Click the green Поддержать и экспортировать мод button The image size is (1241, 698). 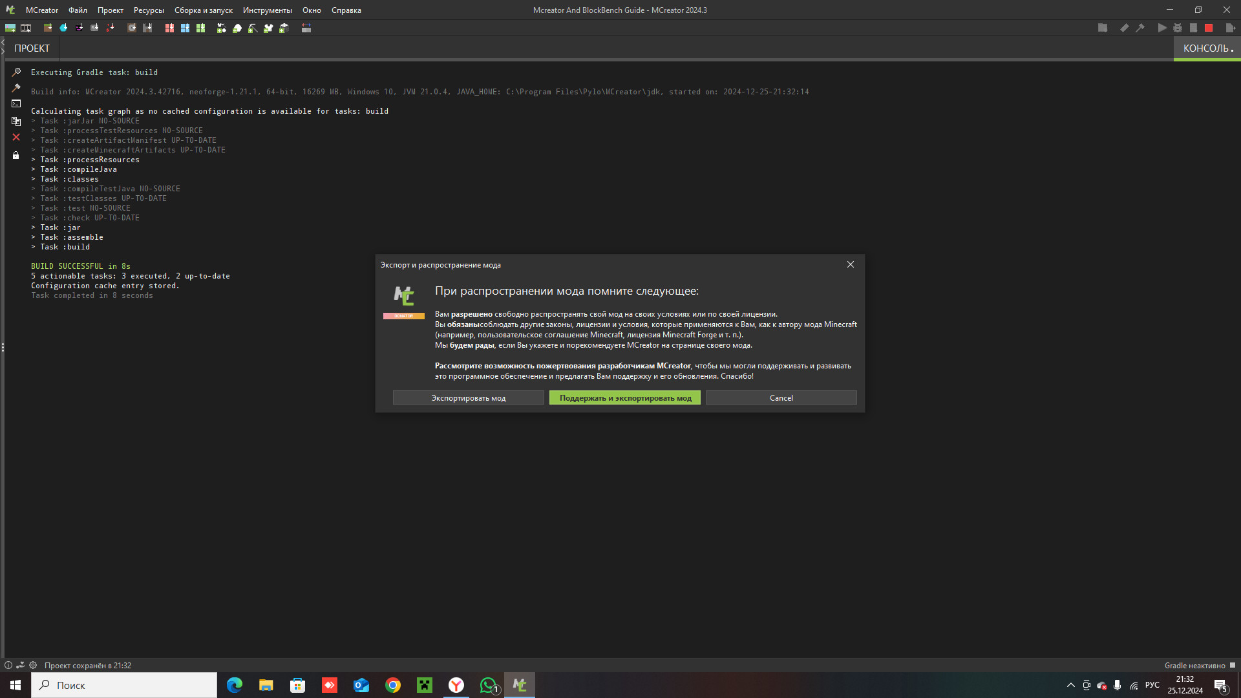624,398
